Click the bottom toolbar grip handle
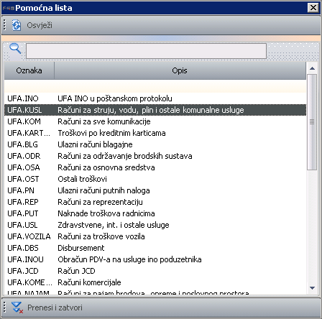 click(x=4, y=308)
